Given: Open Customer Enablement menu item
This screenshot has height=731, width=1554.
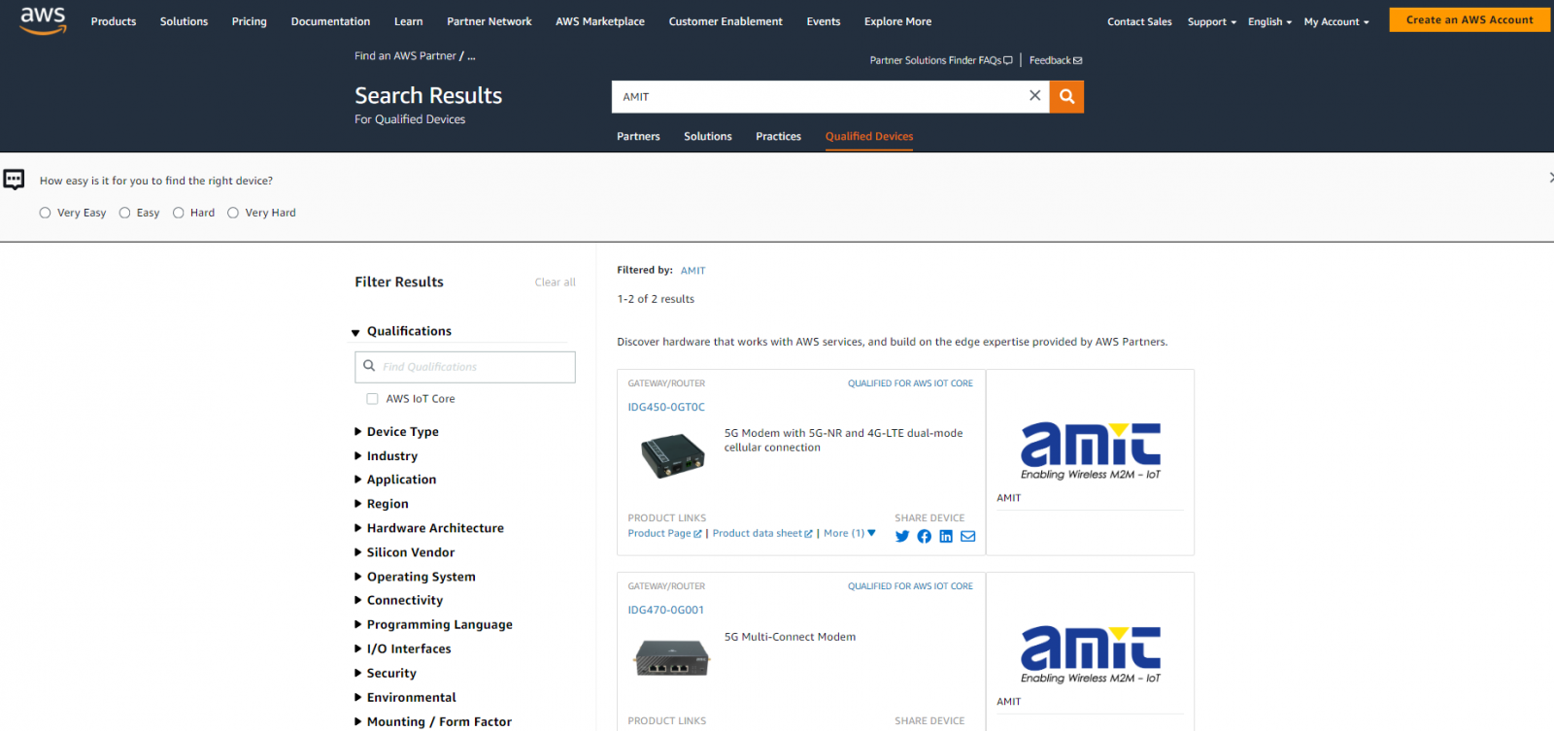Looking at the screenshot, I should coord(726,21).
